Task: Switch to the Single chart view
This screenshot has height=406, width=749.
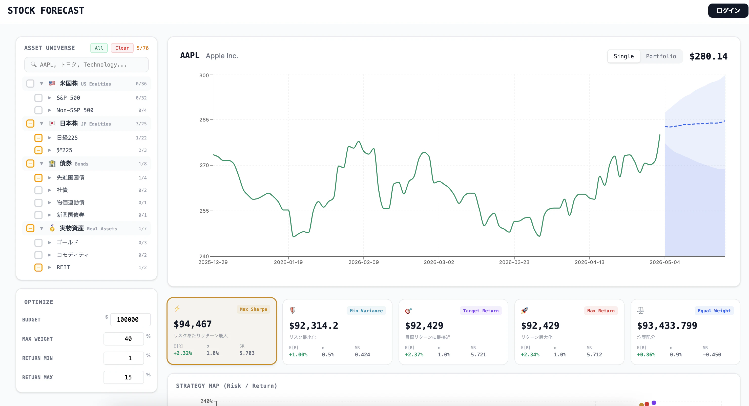Action: coord(624,56)
